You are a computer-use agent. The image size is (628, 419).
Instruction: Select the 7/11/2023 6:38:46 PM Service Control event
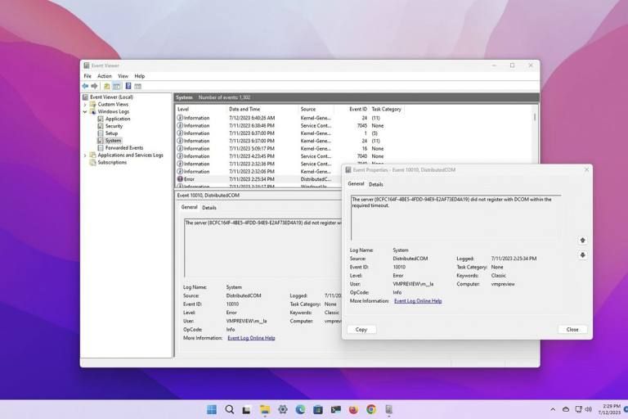tap(355, 125)
